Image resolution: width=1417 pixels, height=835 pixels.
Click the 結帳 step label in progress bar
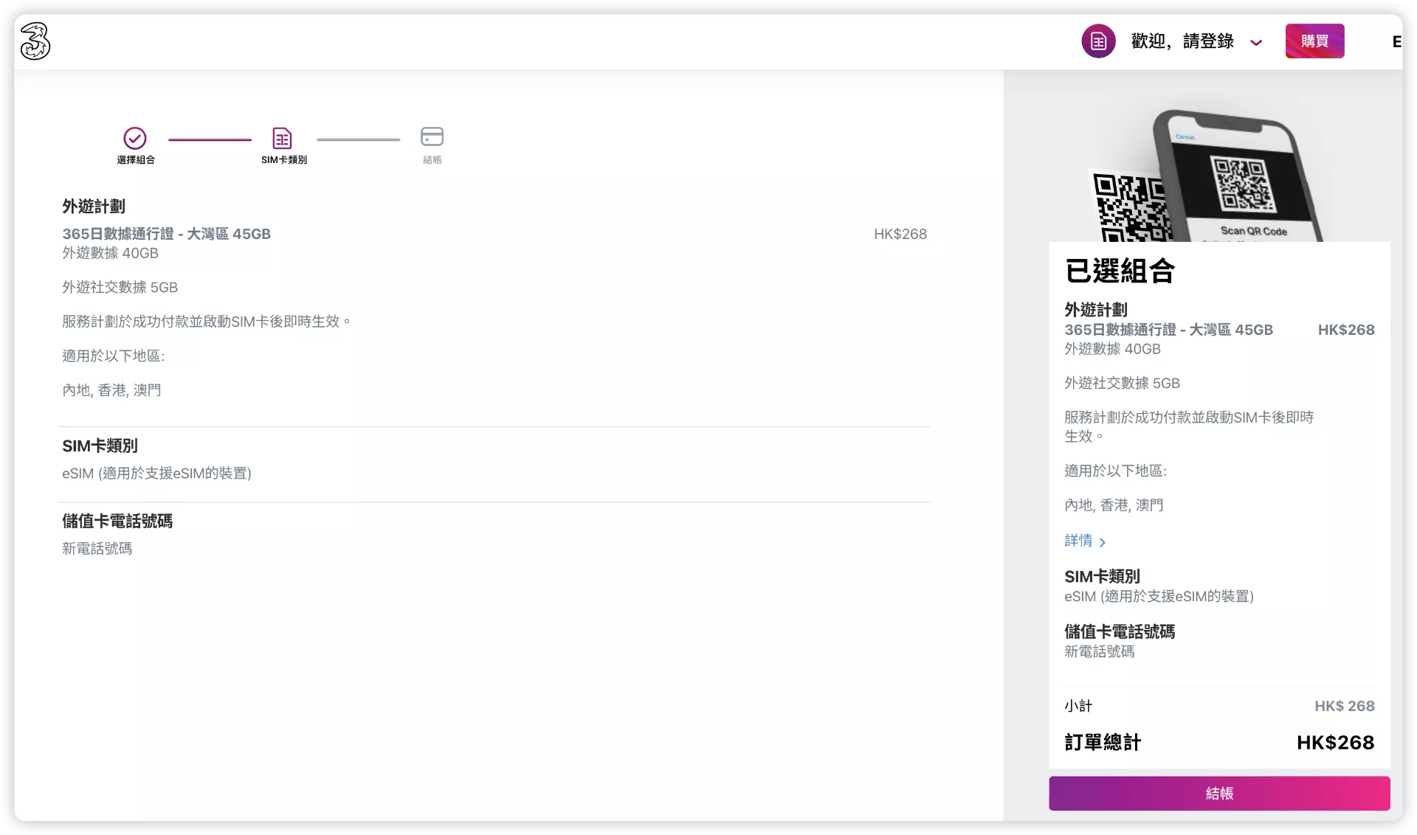coord(432,160)
